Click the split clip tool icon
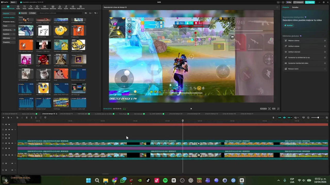The image size is (330, 185). (x=27, y=118)
